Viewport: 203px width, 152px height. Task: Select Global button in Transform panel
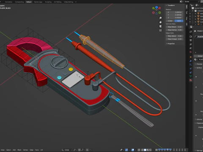(x=170, y=21)
